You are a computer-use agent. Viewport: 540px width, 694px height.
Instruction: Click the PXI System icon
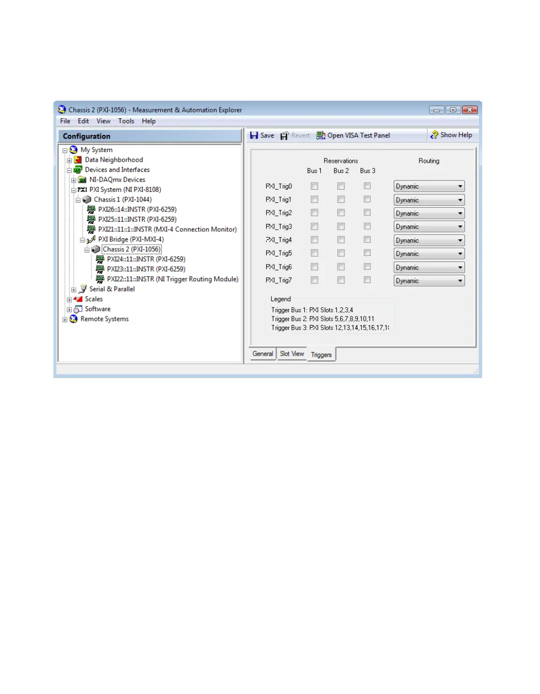[x=82, y=190]
